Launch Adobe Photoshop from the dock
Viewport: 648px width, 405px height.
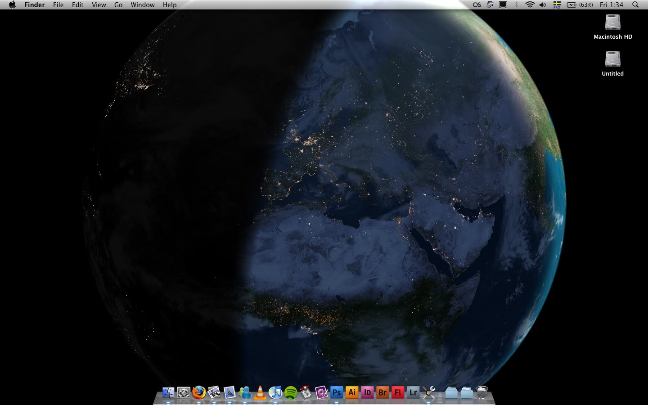[x=336, y=392]
